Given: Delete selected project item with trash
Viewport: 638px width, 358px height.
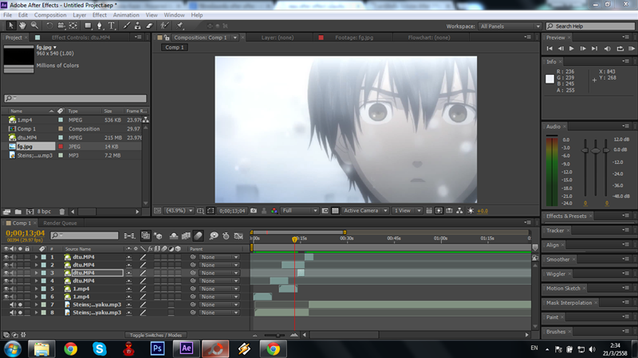Looking at the screenshot, I should tap(62, 212).
